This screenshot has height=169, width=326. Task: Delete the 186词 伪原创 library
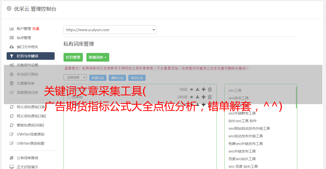(210, 97)
